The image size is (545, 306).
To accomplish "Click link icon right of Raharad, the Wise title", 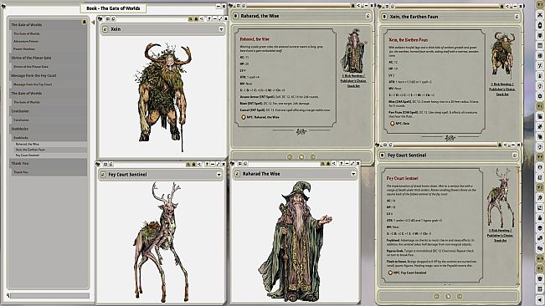I will 368,16.
